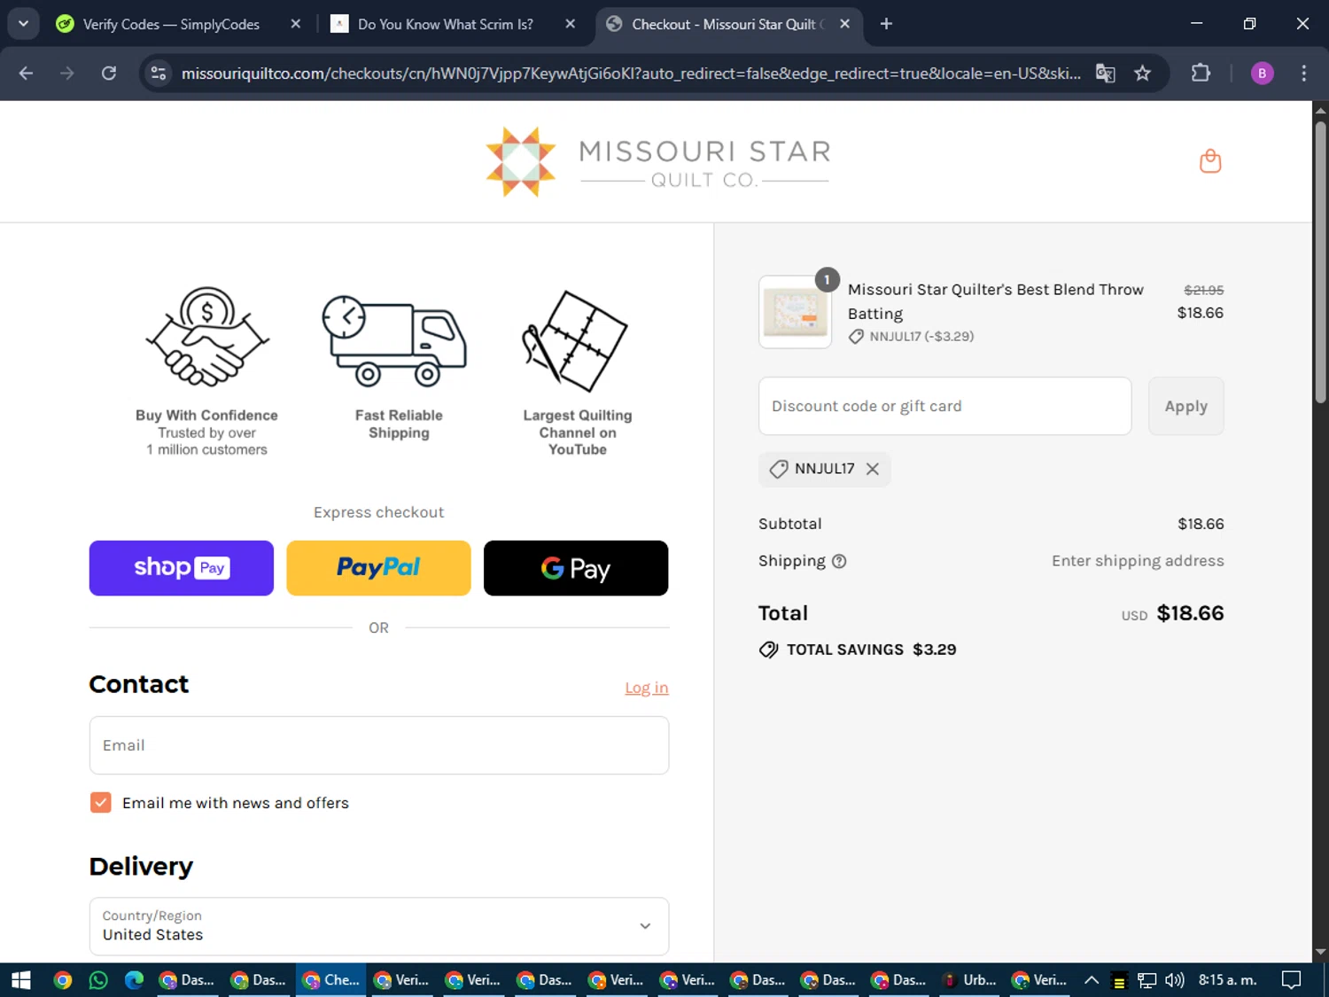Viewport: 1329px width, 997px height.
Task: Open the Chrome three-dot menu
Action: (x=1303, y=74)
